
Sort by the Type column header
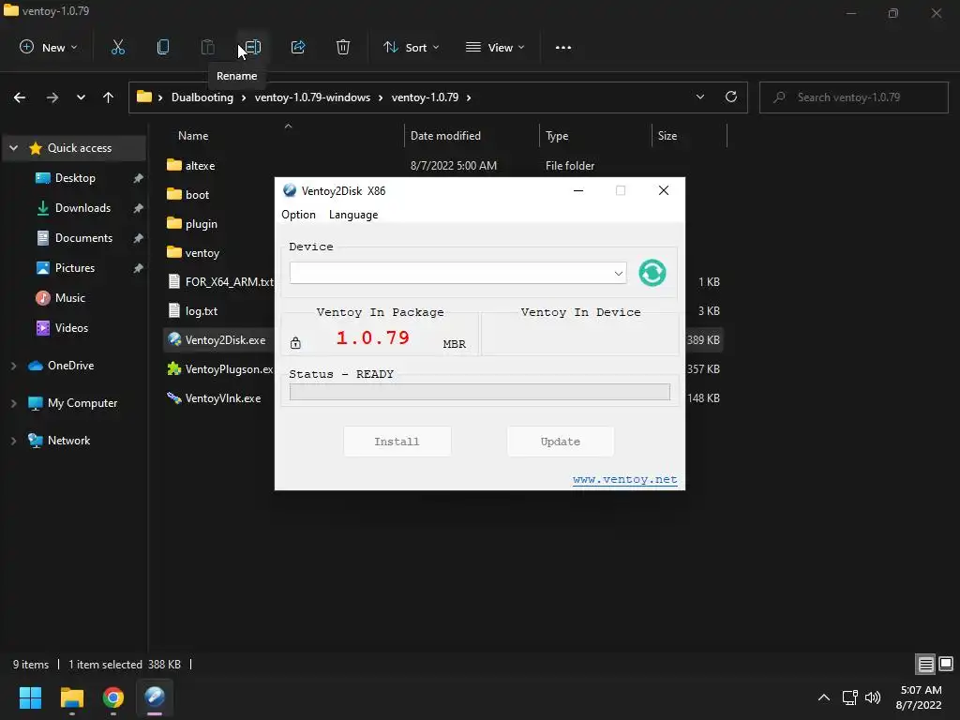point(557,136)
